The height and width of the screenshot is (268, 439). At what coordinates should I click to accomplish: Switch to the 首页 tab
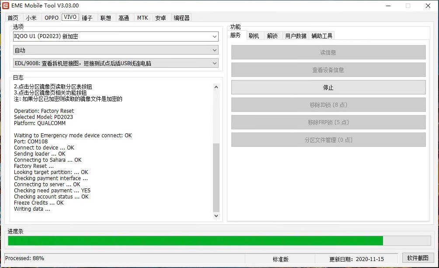[x=13, y=18]
